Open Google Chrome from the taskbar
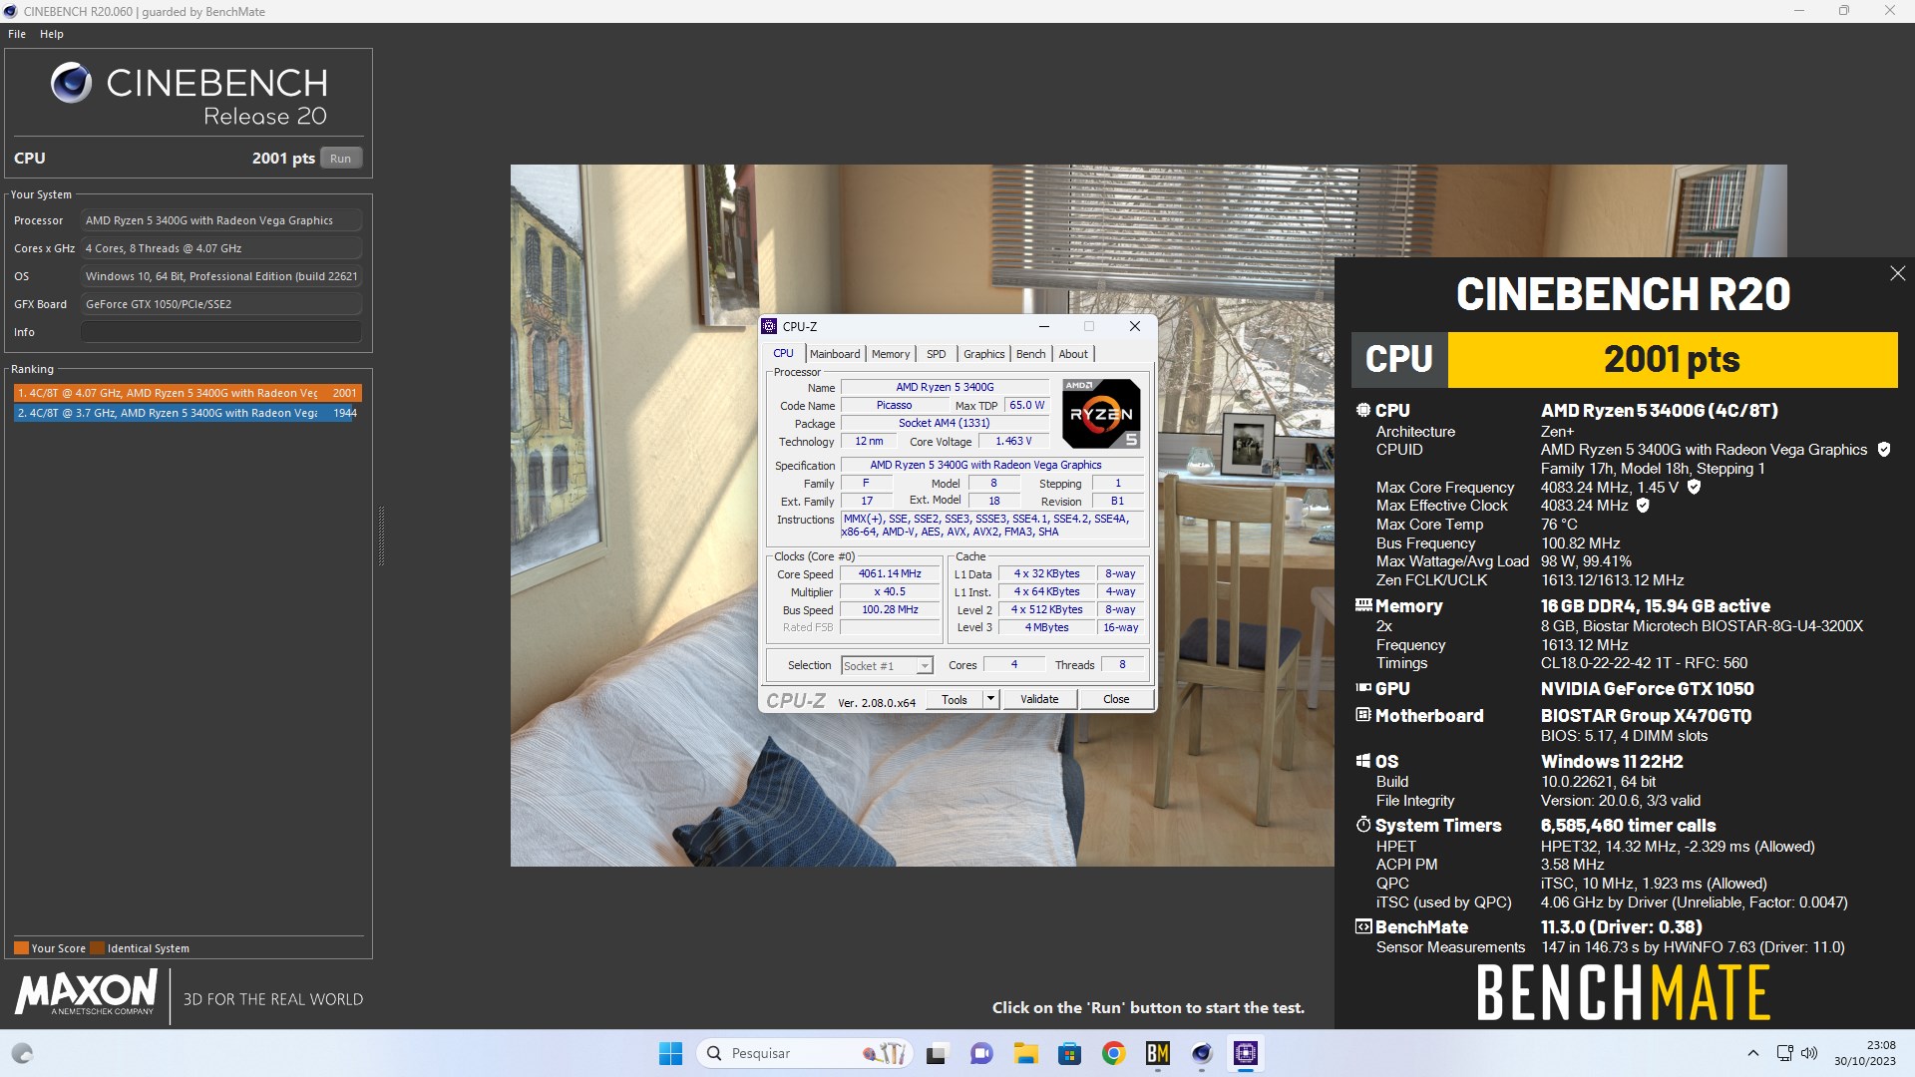The height and width of the screenshot is (1077, 1915). [x=1113, y=1053]
